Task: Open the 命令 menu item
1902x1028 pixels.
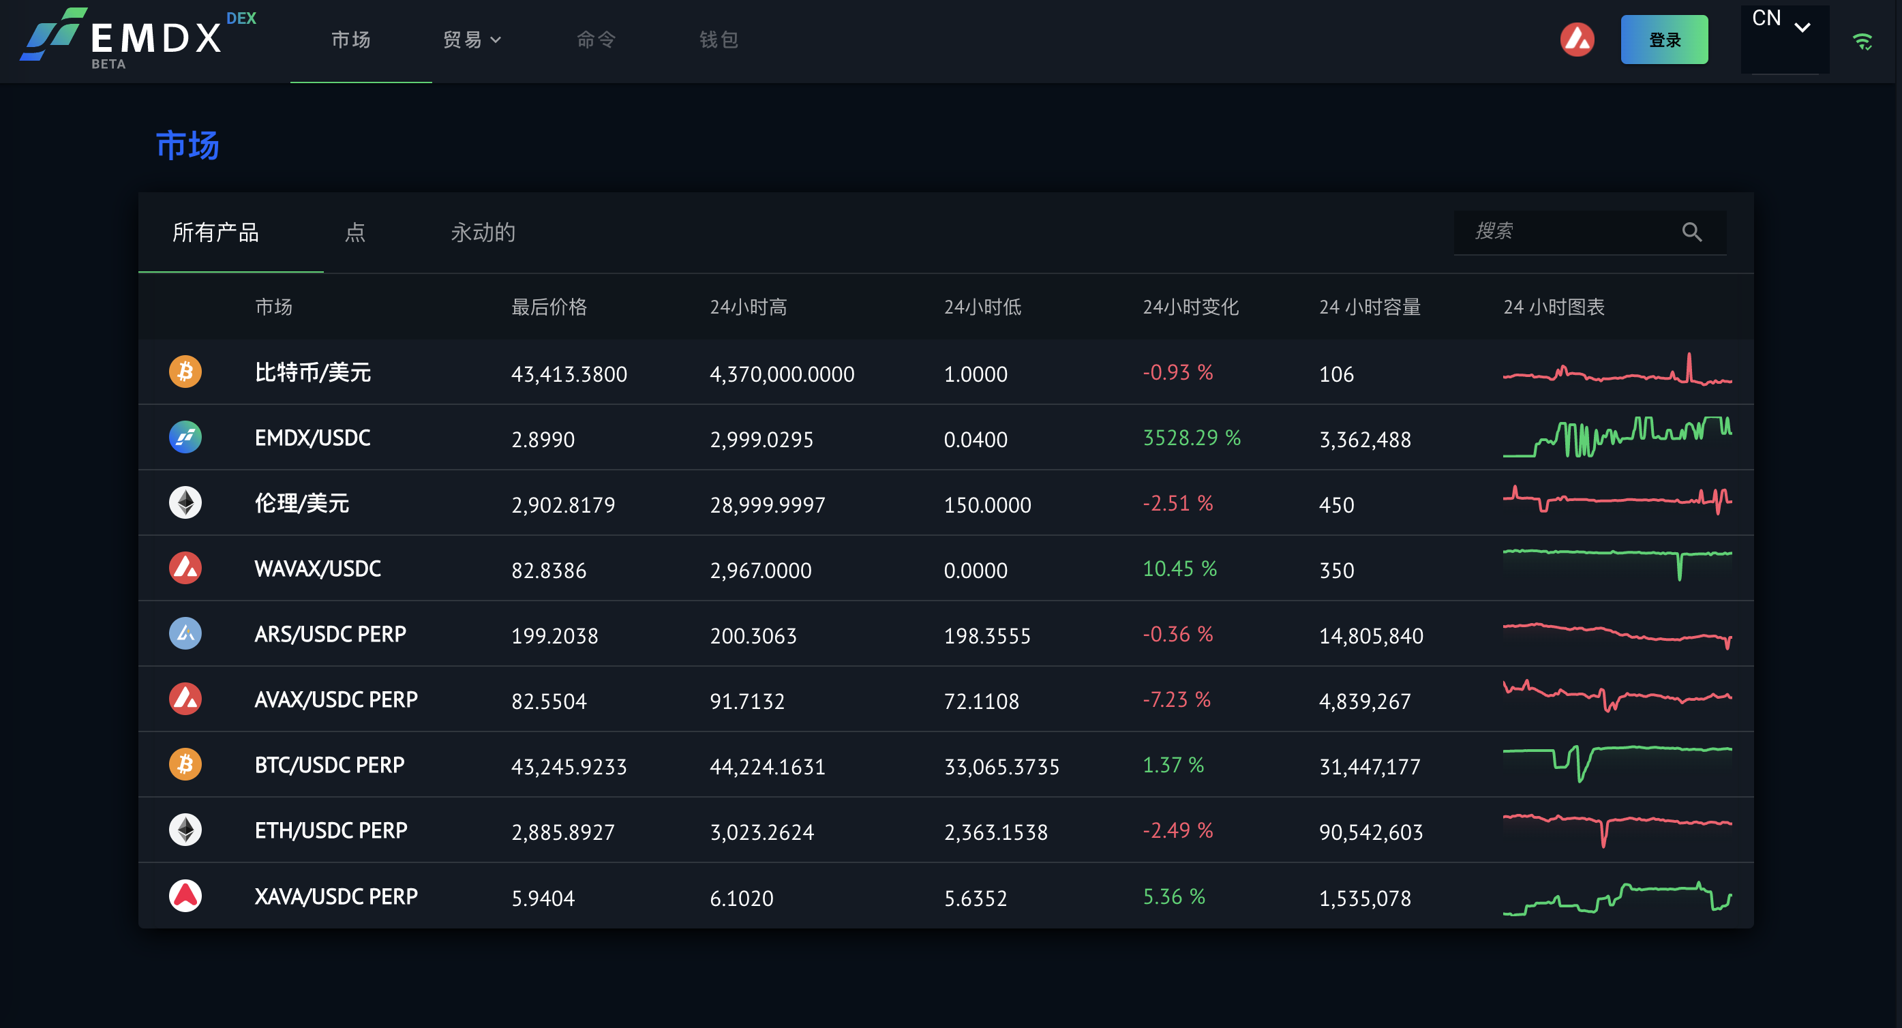Action: [x=596, y=40]
